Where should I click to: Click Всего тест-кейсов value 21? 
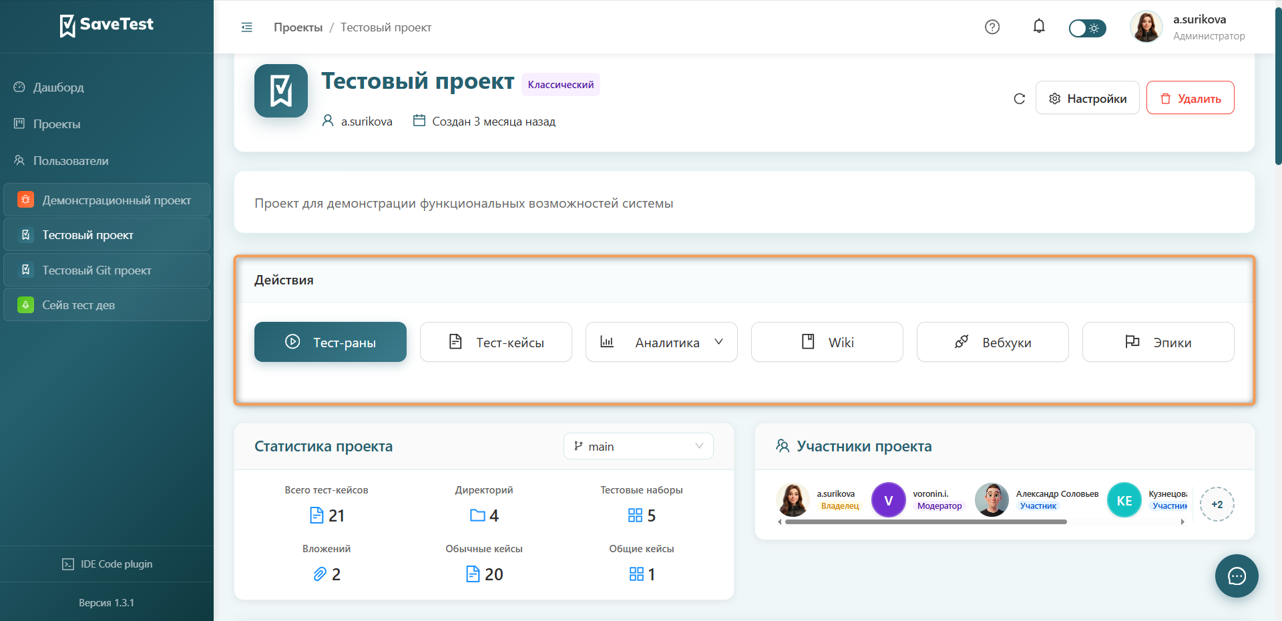pos(327,515)
